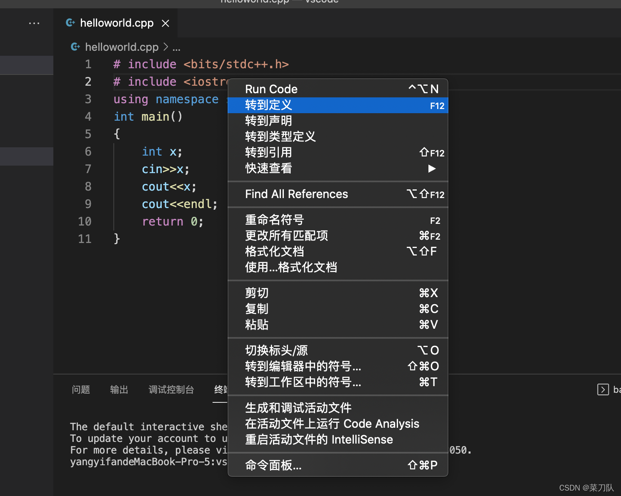Click "cout<<x;" on line 8
This screenshot has width=621, height=496.
coord(169,186)
